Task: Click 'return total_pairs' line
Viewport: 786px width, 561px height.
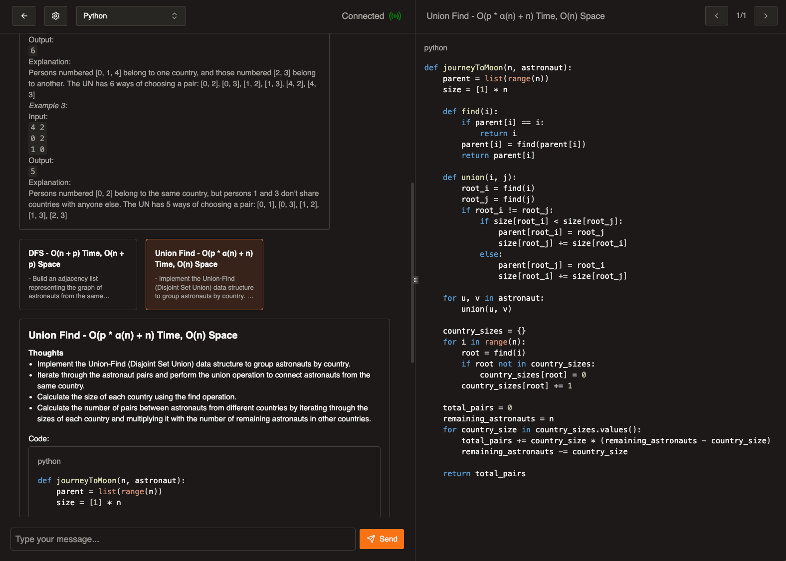Action: (x=484, y=474)
